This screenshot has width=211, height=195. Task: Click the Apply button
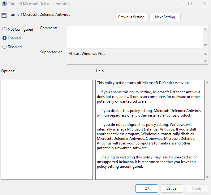point(197,188)
